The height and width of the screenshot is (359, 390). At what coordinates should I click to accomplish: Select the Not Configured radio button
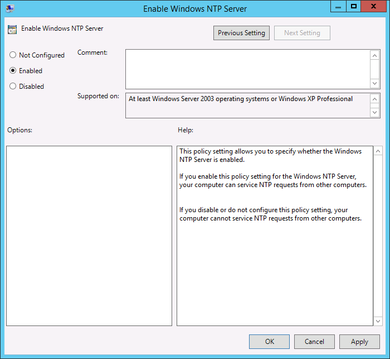[13, 55]
